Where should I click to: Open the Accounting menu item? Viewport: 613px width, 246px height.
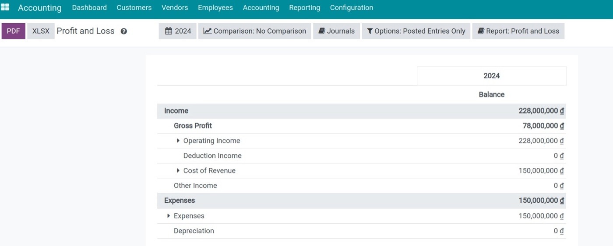pos(261,7)
